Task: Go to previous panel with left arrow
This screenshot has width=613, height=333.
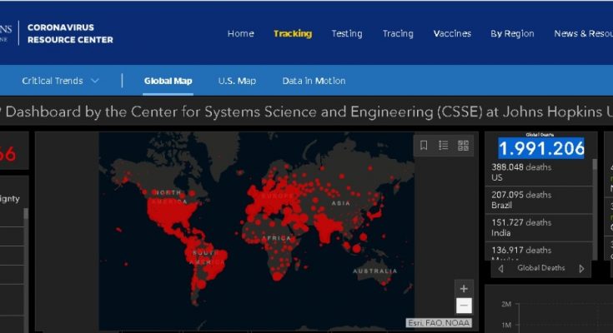Action: tap(500, 269)
